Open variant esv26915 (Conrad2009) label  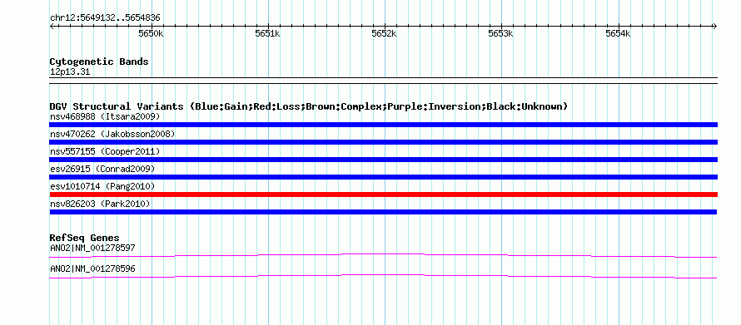click(102, 169)
